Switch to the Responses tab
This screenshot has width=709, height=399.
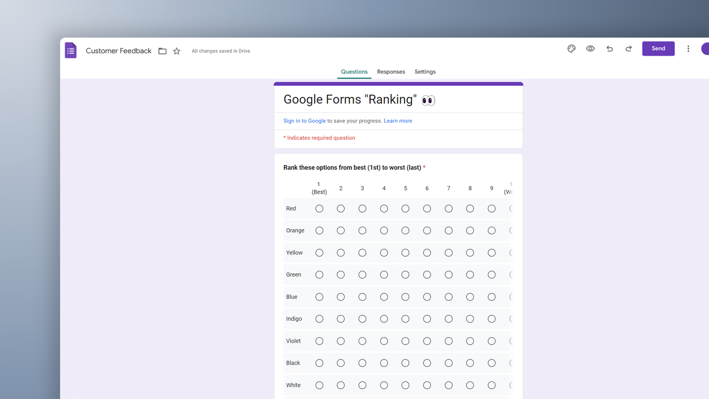point(391,71)
